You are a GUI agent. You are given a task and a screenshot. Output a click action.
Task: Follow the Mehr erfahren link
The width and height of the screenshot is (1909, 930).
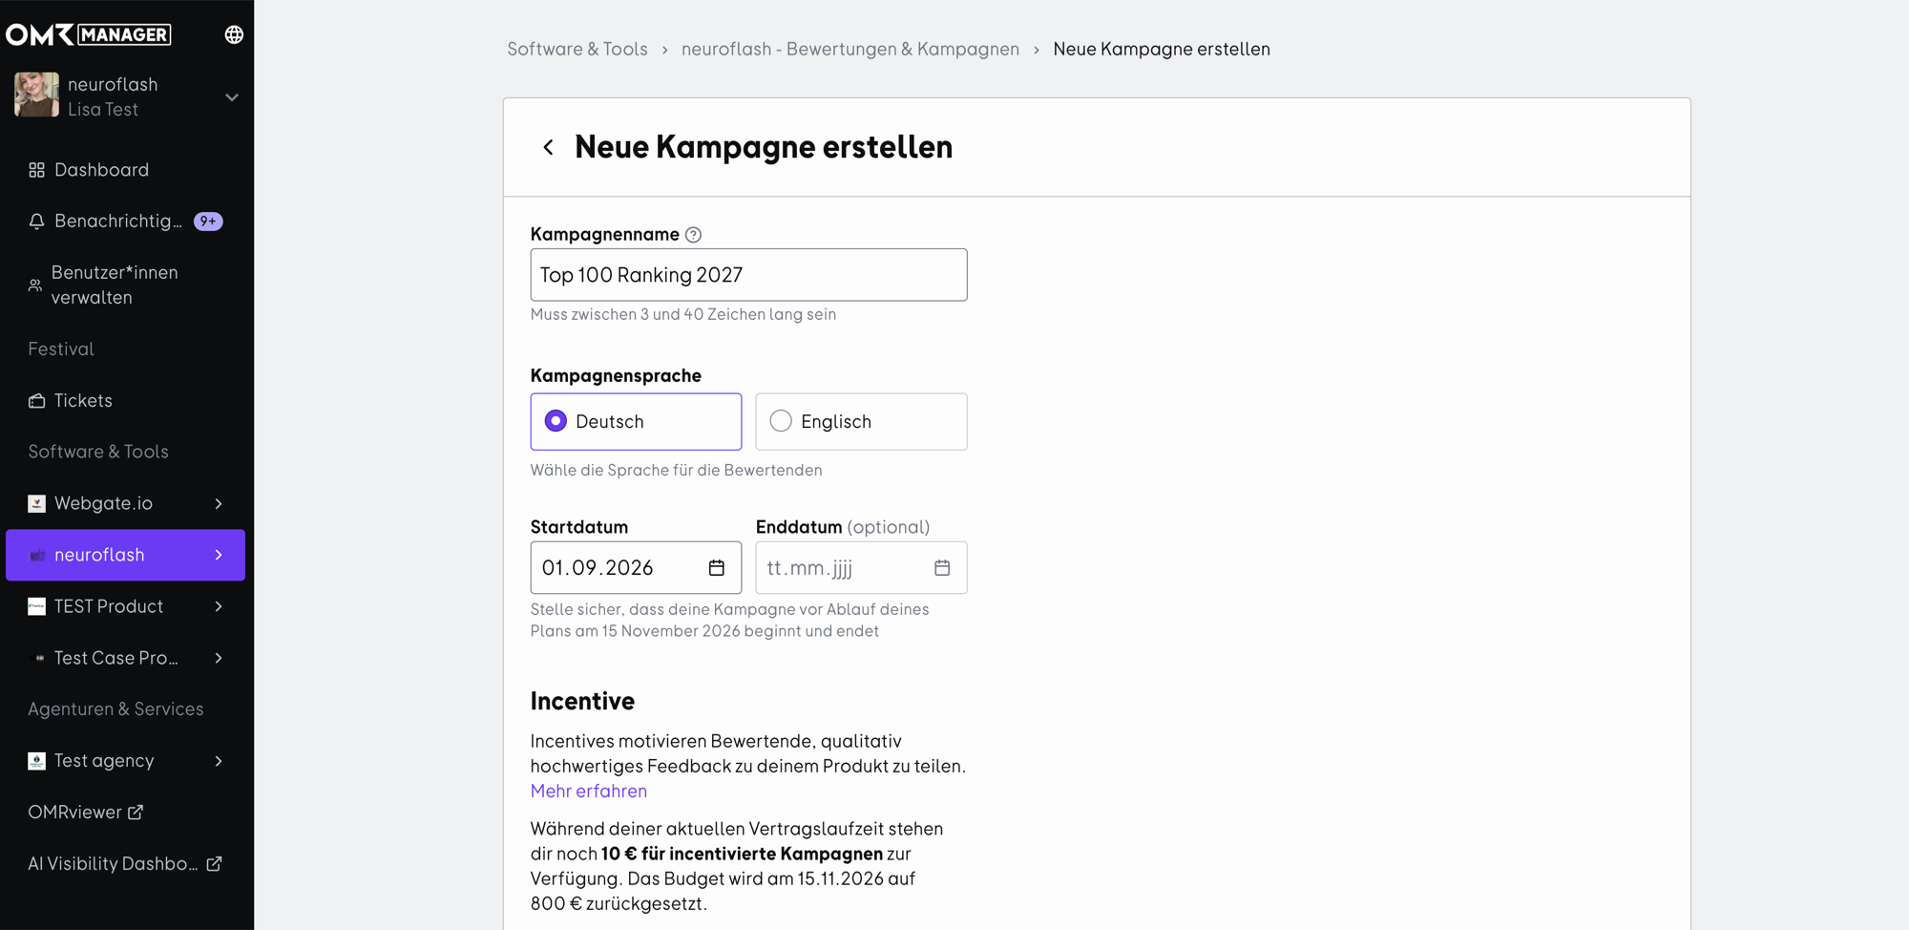click(x=589, y=792)
